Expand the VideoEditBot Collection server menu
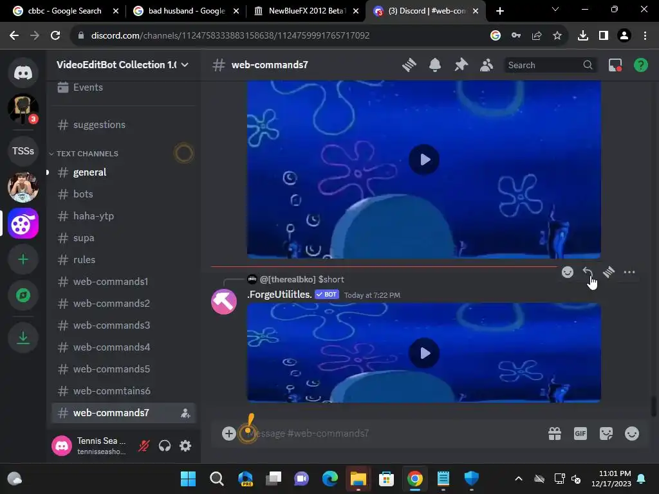This screenshot has height=494, width=659. pyautogui.click(x=123, y=65)
